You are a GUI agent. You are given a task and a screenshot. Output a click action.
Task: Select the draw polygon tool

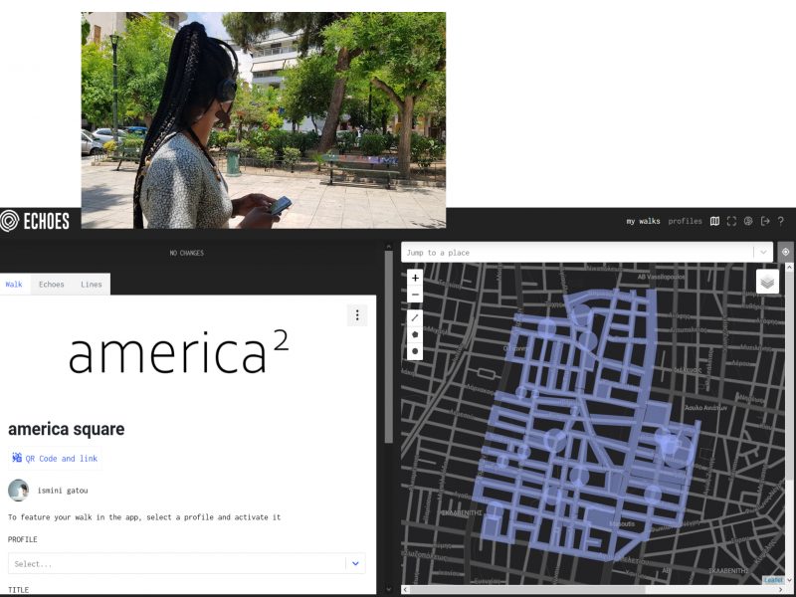415,334
